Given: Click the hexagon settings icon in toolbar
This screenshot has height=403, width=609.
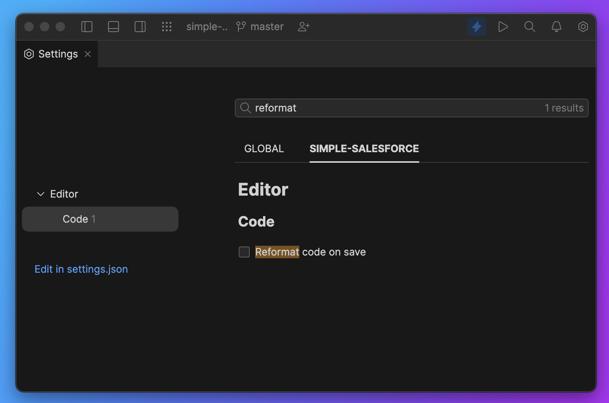Looking at the screenshot, I should pos(583,27).
